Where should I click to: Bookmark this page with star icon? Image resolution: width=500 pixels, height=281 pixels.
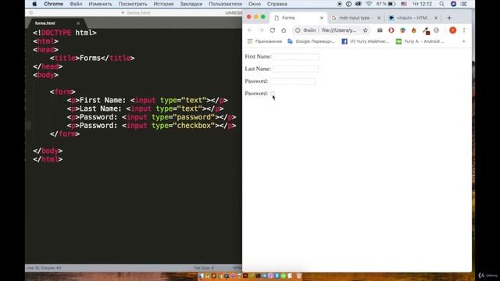pyautogui.click(x=366, y=30)
